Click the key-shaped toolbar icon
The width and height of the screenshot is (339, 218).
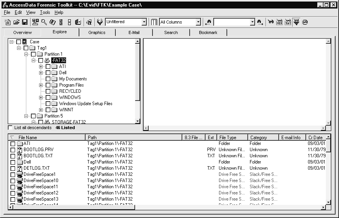[44, 22]
